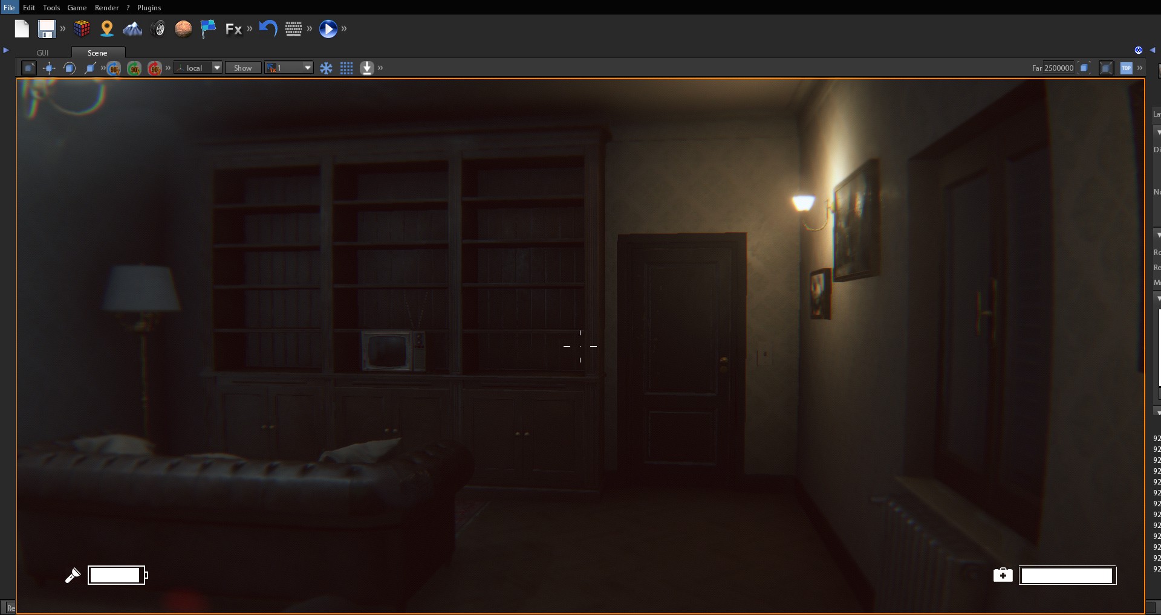Open the terrain editor mountain icon
Image resolution: width=1161 pixels, height=615 pixels.
(x=132, y=28)
